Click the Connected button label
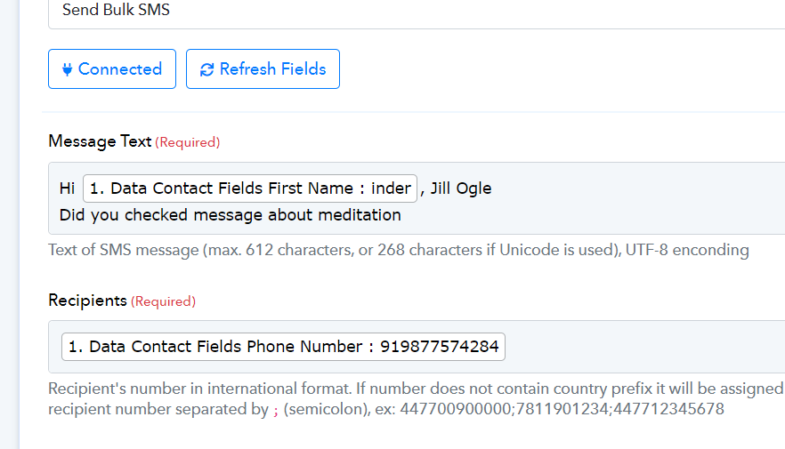 click(120, 69)
